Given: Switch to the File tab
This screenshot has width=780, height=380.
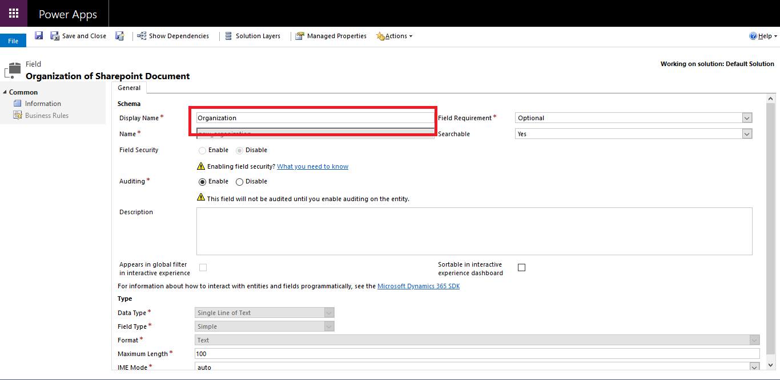Looking at the screenshot, I should pos(13,40).
